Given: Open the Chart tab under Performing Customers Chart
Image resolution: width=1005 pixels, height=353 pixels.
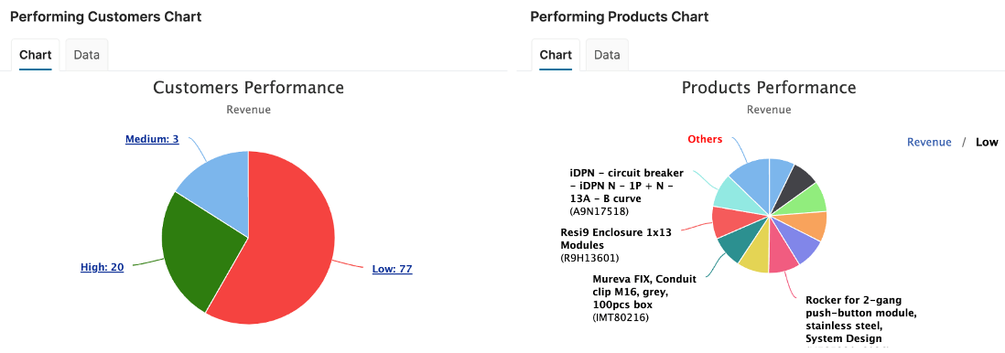Looking at the screenshot, I should coord(36,55).
